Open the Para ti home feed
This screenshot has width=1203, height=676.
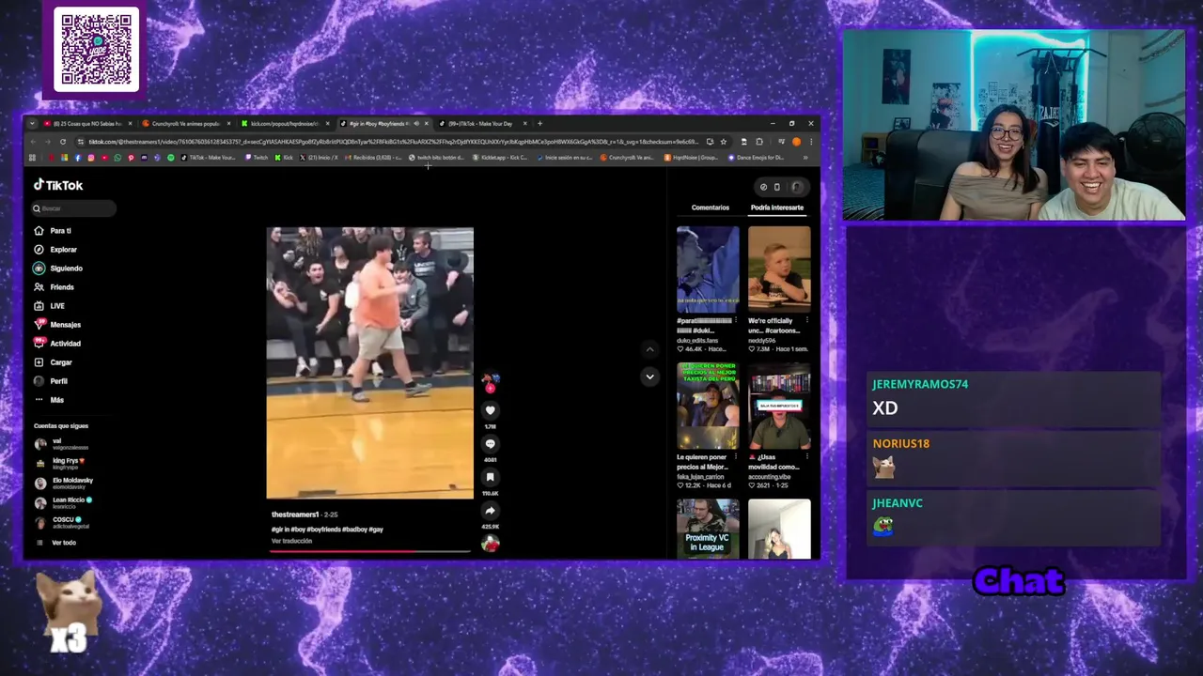[x=53, y=231]
